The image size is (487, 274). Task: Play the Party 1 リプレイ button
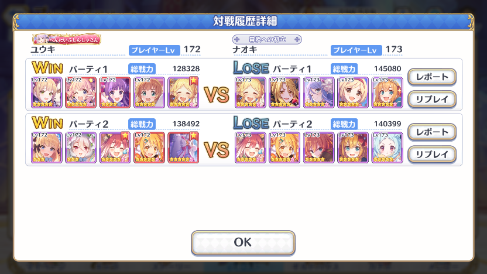click(x=432, y=100)
